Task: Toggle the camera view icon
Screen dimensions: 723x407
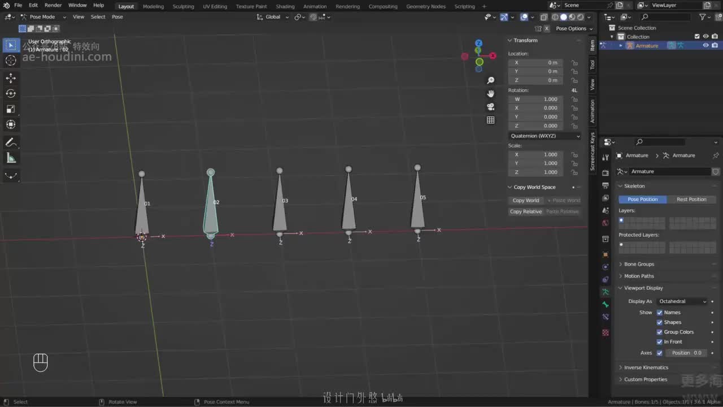Action: [x=490, y=106]
